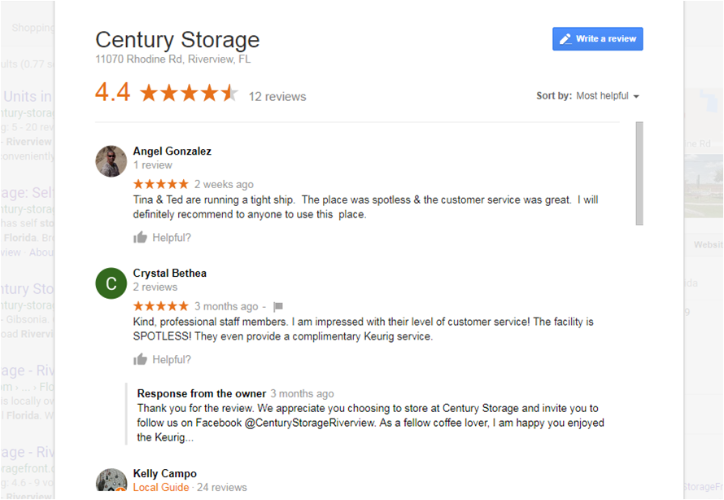724x500 pixels.
Task: Click the orange star rating graphic
Action: pyautogui.click(x=189, y=94)
